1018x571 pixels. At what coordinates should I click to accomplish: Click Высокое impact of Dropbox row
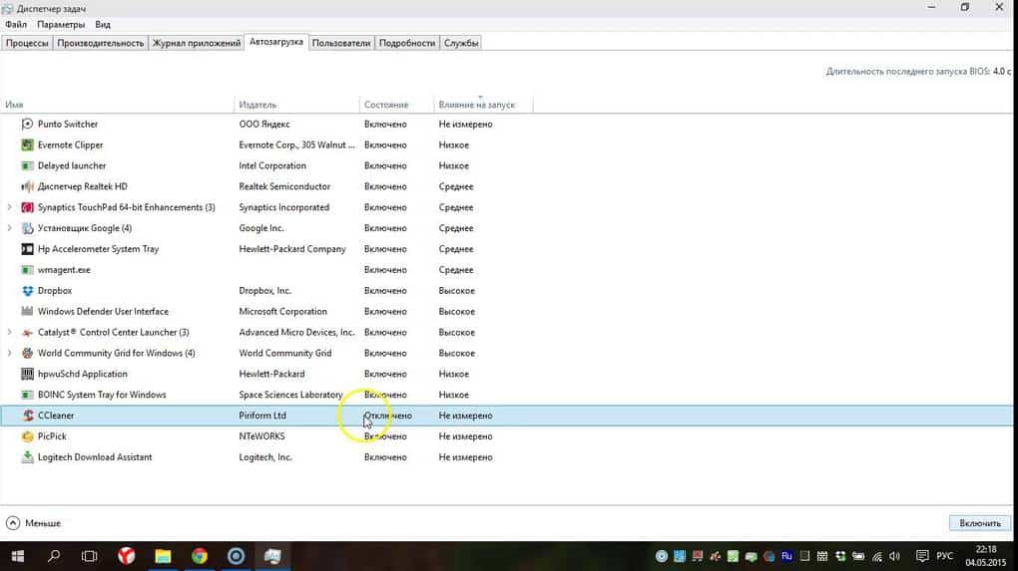coord(456,290)
